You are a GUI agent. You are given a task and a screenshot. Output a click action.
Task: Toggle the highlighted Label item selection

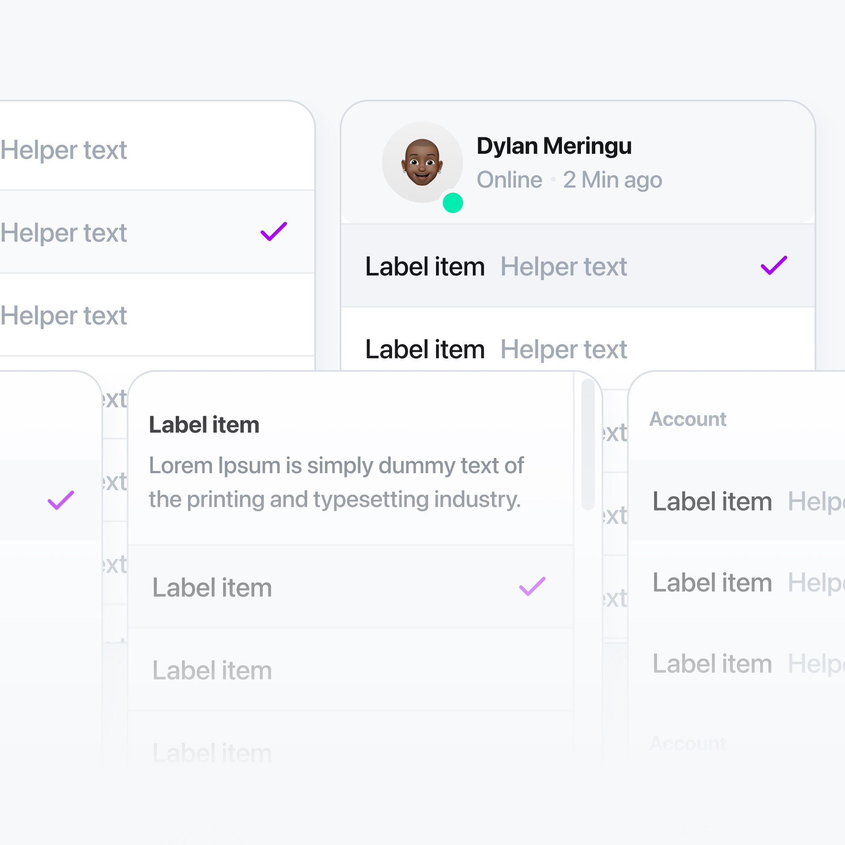point(425,266)
